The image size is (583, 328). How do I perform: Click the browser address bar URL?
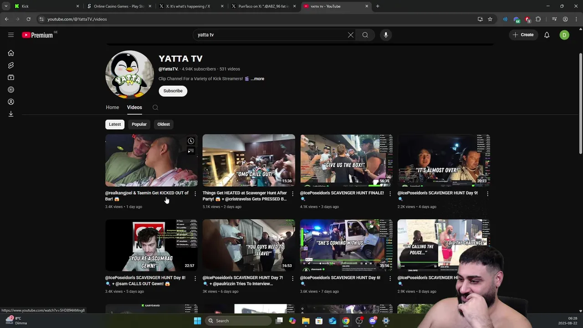pos(77,19)
